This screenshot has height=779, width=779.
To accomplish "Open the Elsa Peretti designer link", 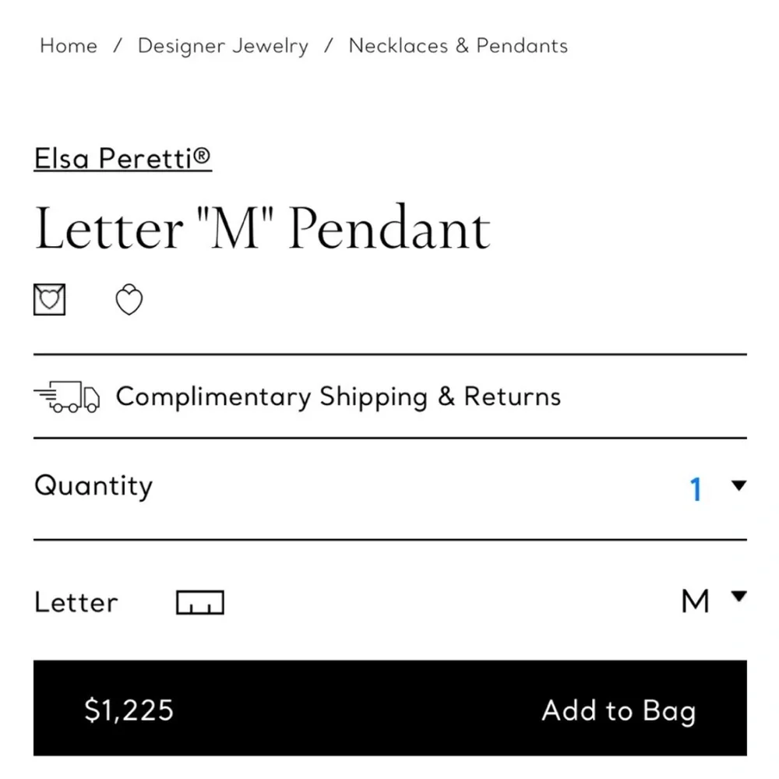I will point(122,158).
